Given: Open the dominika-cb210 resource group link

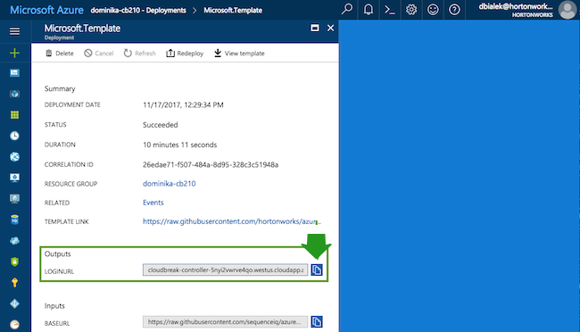Looking at the screenshot, I should tap(169, 184).
